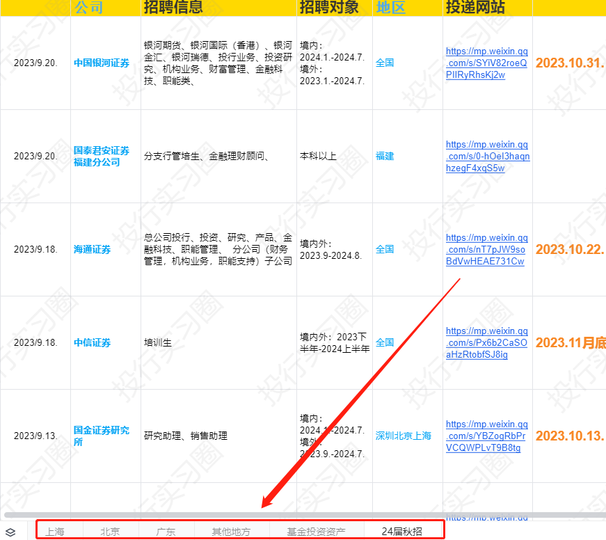
Task: Select cell 境内外: 2023.9-2024.8.
Action: [335, 249]
